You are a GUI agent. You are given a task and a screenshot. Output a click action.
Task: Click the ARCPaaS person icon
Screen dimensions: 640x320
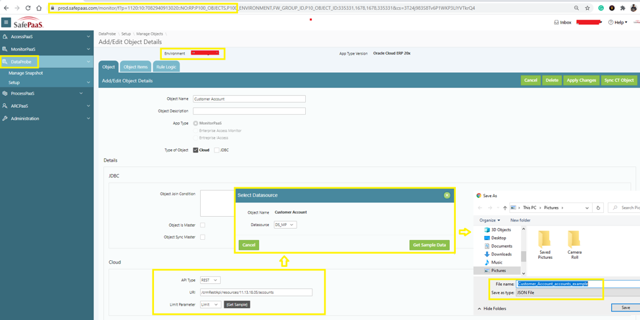pos(5,106)
